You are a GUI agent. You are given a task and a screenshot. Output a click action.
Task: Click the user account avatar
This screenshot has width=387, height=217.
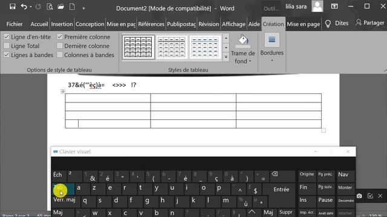[x=317, y=7]
